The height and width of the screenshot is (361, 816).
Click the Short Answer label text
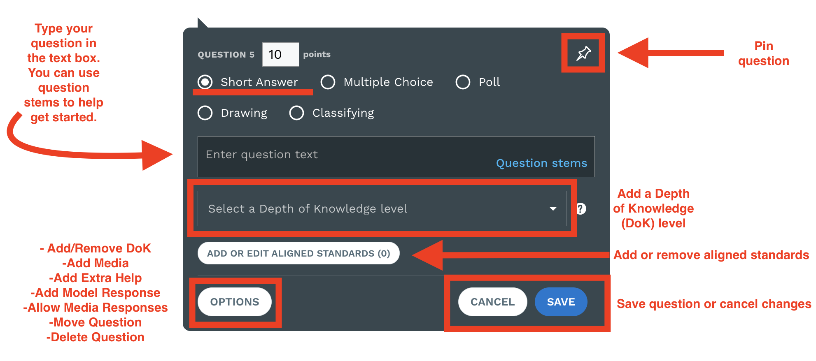coord(259,82)
